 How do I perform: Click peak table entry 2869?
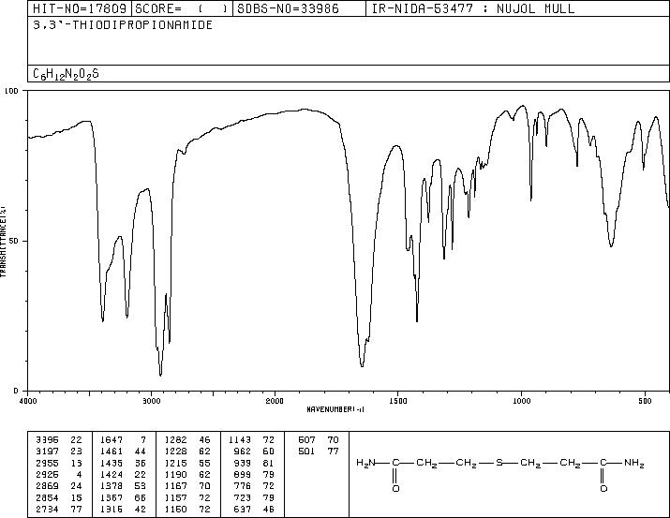pos(47,486)
